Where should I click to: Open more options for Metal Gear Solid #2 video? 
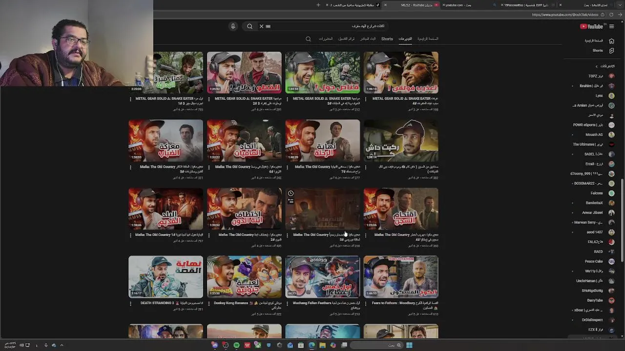point(209,99)
